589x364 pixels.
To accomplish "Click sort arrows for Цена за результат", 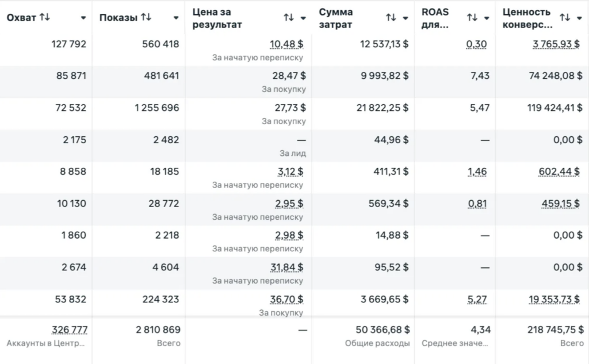I will click(289, 18).
